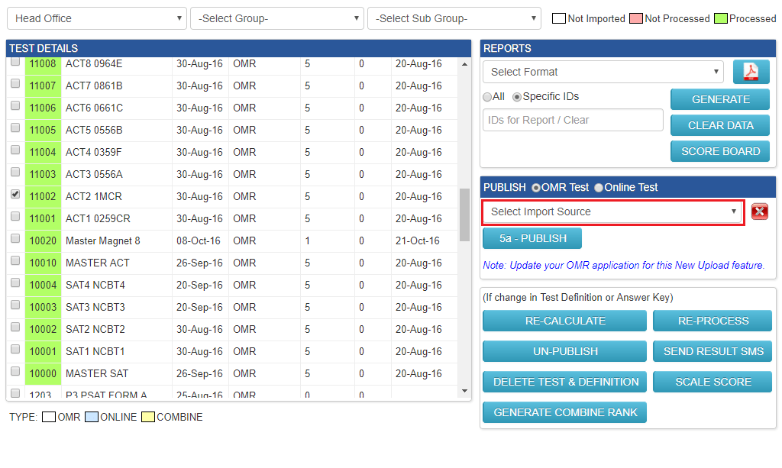Open the Select Group dropdown
The image size is (782, 468).
(276, 18)
